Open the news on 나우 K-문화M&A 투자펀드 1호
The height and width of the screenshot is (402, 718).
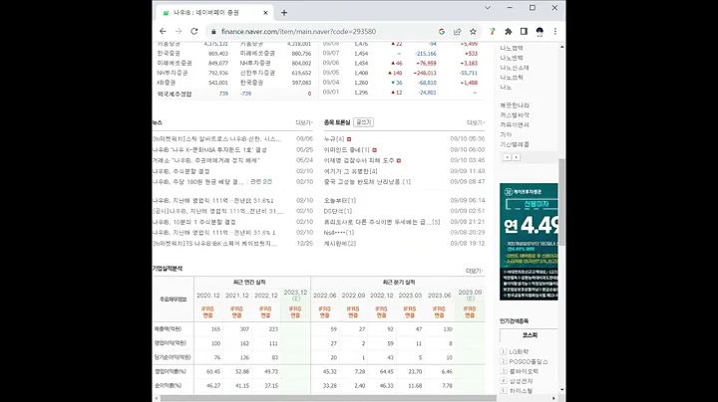click(x=209, y=150)
